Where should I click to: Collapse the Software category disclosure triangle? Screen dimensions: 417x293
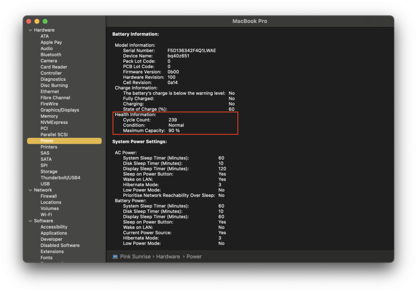(x=30, y=221)
